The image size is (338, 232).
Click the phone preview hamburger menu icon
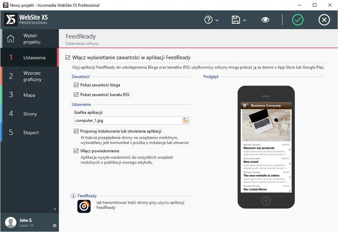coord(244,105)
